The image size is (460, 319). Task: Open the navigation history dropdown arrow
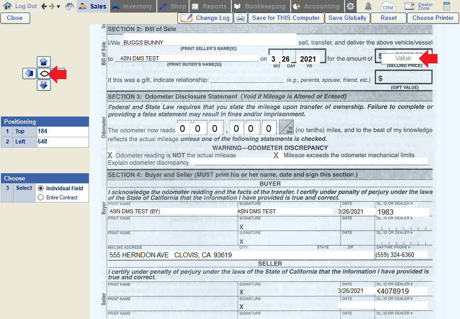[x=58, y=7]
